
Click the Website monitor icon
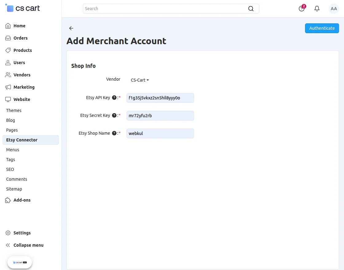8,99
